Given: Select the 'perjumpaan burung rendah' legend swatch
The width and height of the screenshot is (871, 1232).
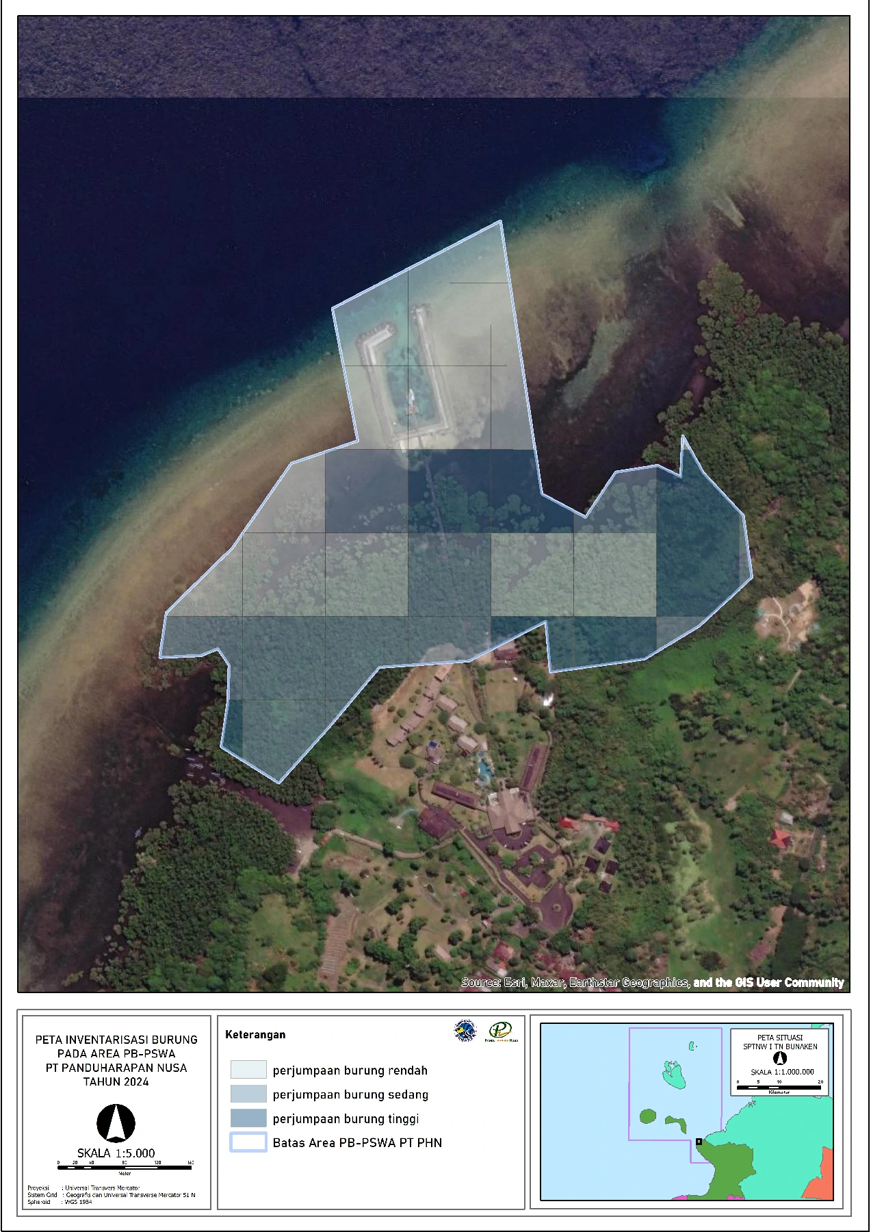Looking at the screenshot, I should coord(248,1070).
